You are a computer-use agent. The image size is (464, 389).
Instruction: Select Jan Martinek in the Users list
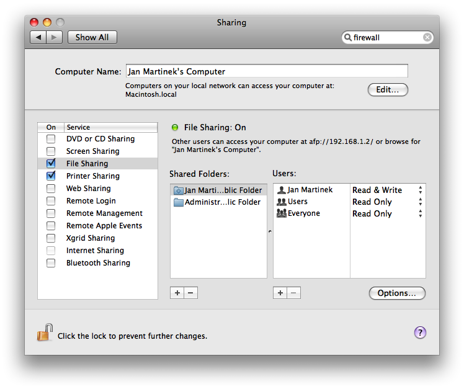point(311,190)
